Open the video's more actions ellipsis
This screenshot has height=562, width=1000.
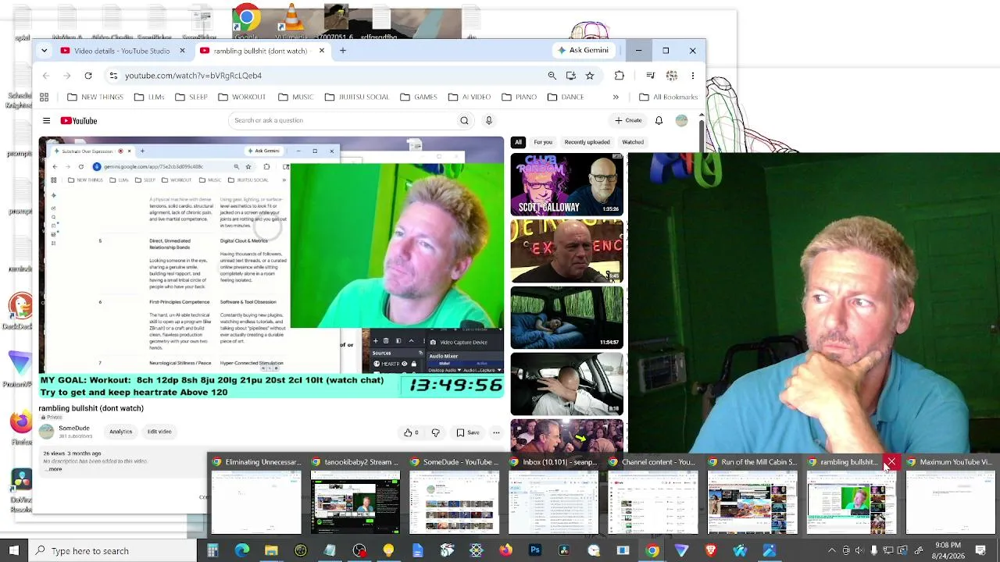[495, 432]
